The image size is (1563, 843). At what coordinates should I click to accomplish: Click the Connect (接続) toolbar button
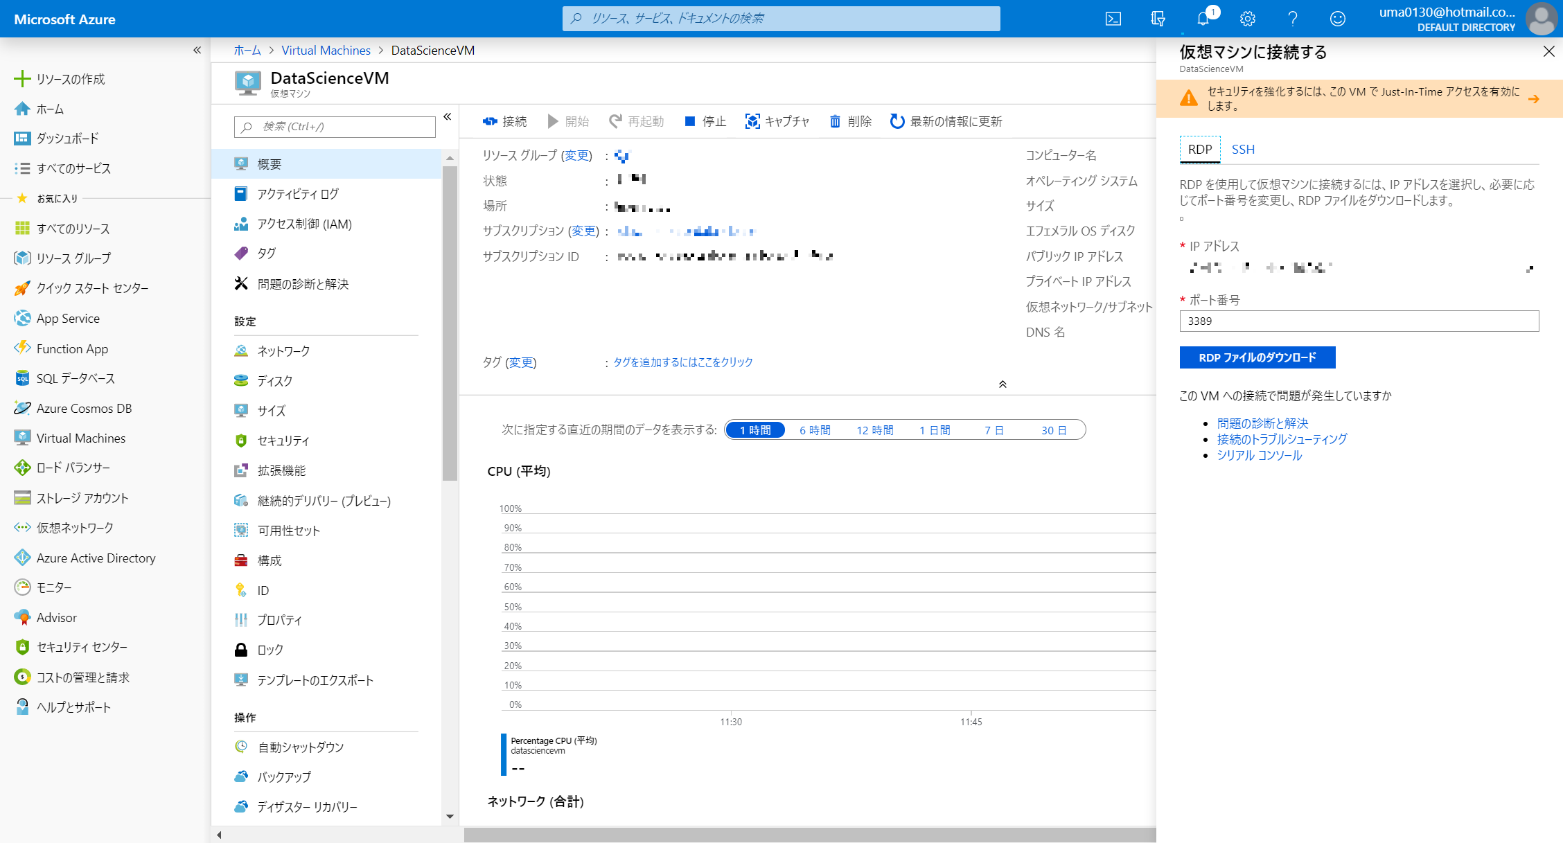tap(504, 121)
